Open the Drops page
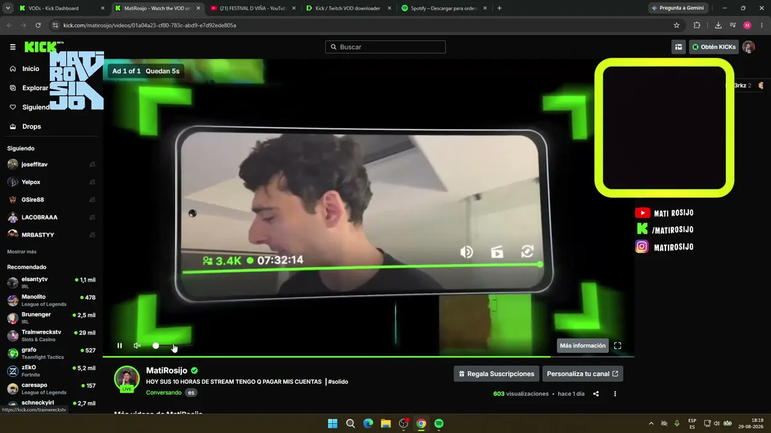The width and height of the screenshot is (771, 433). (25, 126)
